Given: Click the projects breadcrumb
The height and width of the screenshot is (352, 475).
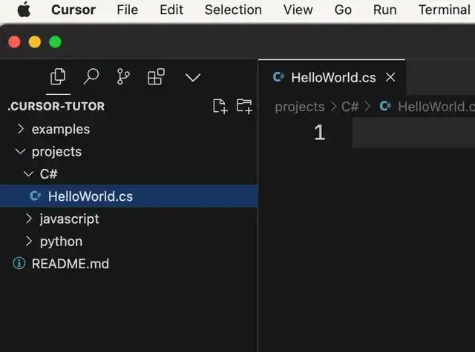Looking at the screenshot, I should 299,107.
